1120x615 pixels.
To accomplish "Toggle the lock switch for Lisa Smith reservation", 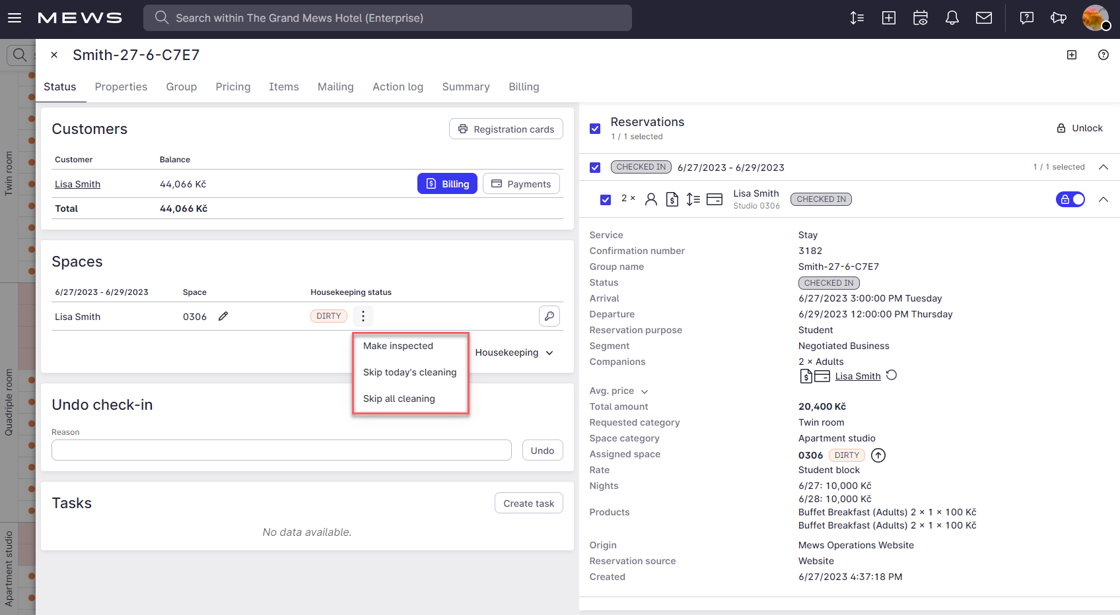I will (x=1070, y=199).
